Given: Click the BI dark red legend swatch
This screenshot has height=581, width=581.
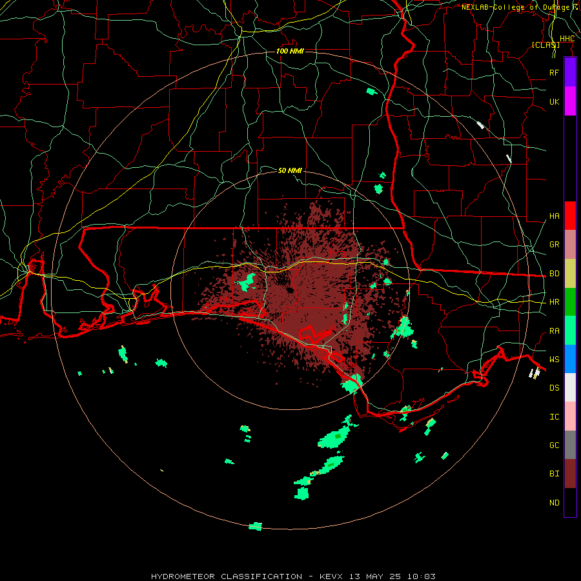Looking at the screenshot, I should 570,474.
